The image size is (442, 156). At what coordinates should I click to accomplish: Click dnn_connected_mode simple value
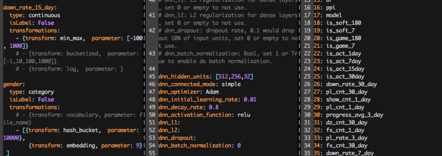click(x=231, y=84)
